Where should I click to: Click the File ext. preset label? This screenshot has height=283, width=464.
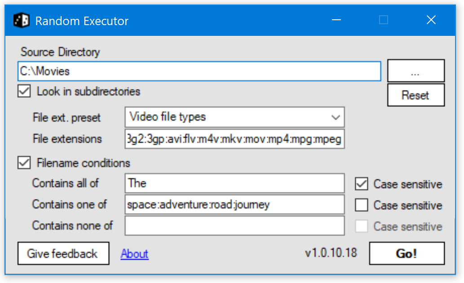66,118
